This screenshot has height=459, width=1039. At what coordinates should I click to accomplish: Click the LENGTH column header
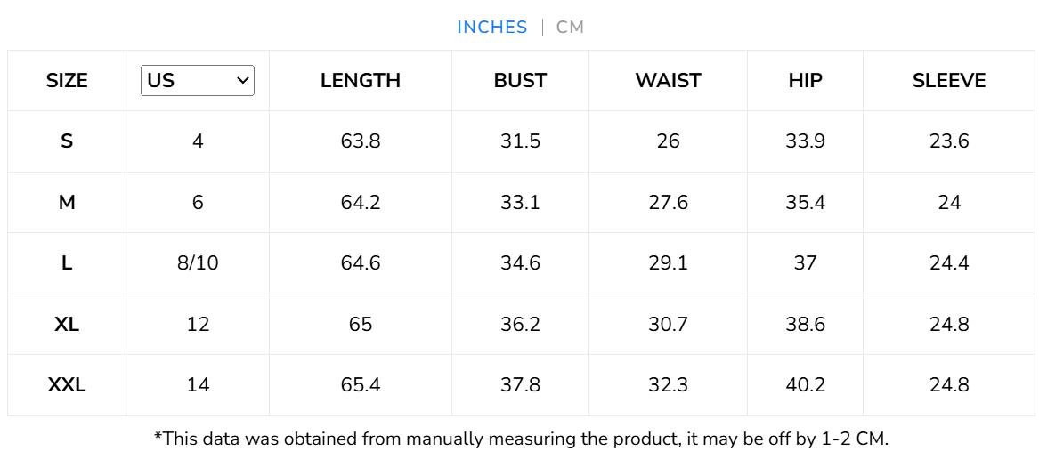360,81
